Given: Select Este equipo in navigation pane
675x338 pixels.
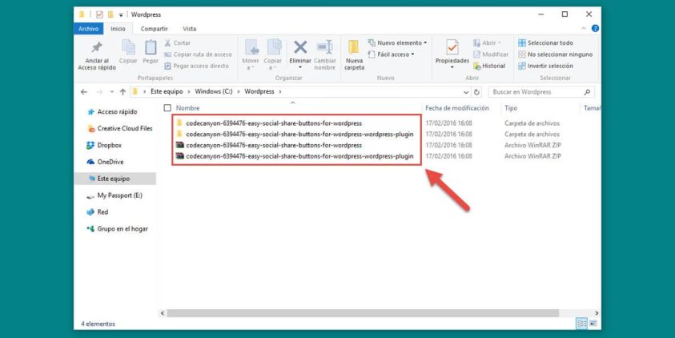Looking at the screenshot, I should pyautogui.click(x=115, y=179).
